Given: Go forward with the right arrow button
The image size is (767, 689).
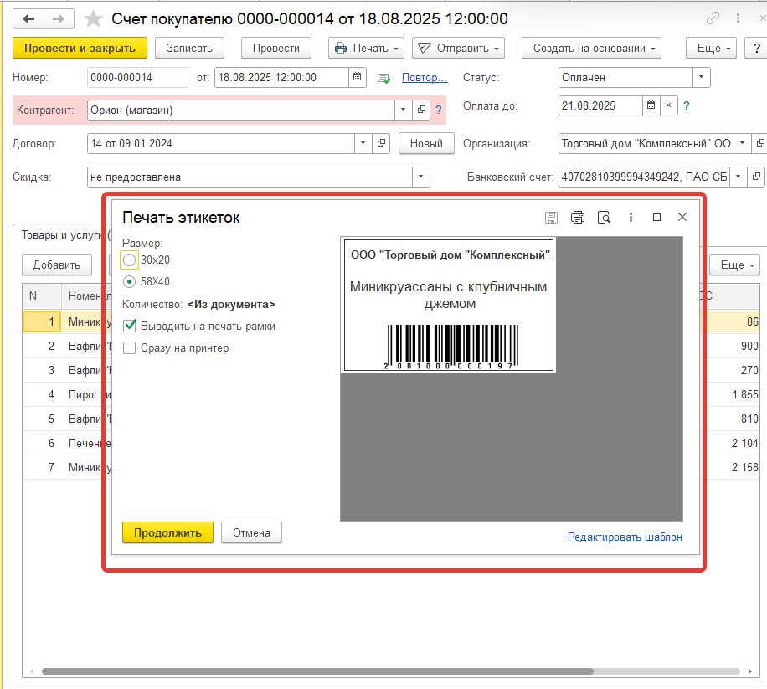Looking at the screenshot, I should point(59,19).
